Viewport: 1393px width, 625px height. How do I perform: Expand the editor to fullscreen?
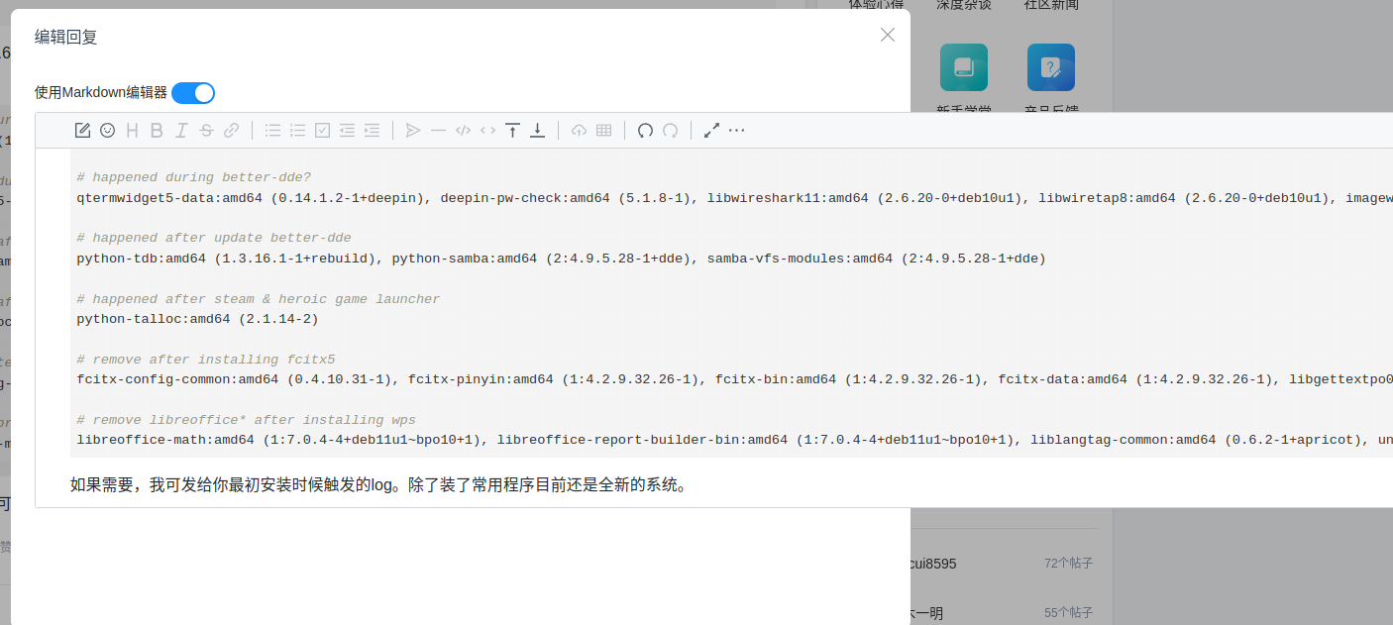[711, 130]
